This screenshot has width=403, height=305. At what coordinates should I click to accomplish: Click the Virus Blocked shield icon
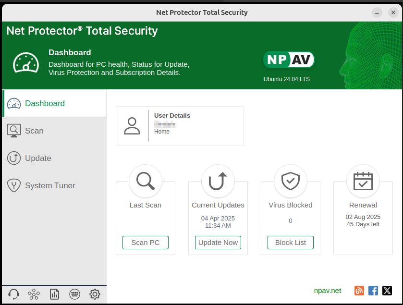[x=290, y=181]
